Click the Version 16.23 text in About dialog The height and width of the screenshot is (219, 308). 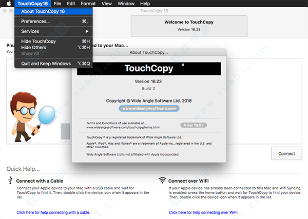coord(148,81)
